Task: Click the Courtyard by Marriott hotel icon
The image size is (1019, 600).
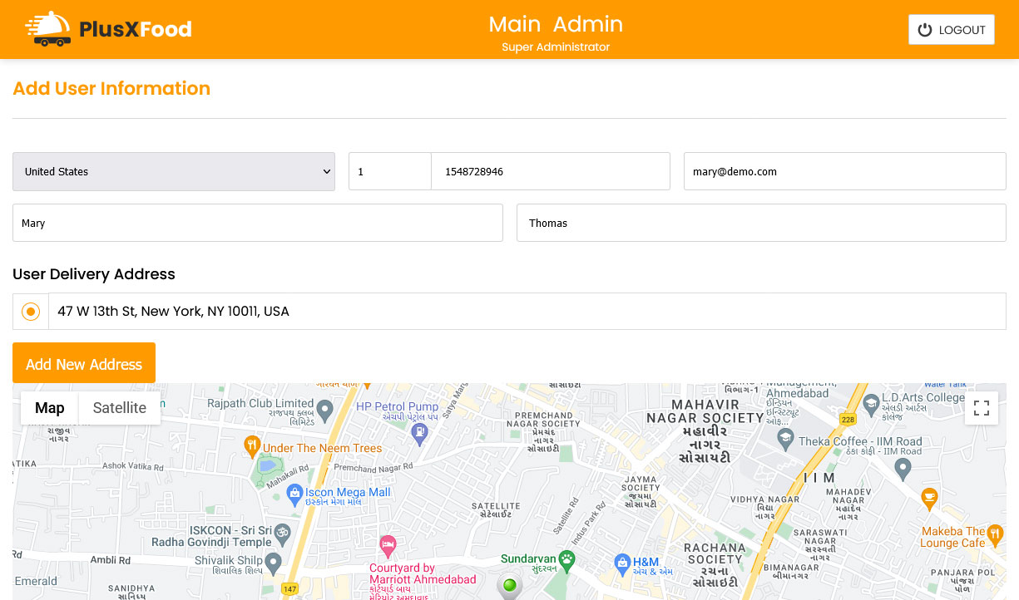Action: (388, 545)
